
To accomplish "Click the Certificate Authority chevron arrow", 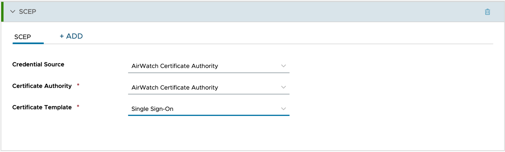I will tap(284, 87).
